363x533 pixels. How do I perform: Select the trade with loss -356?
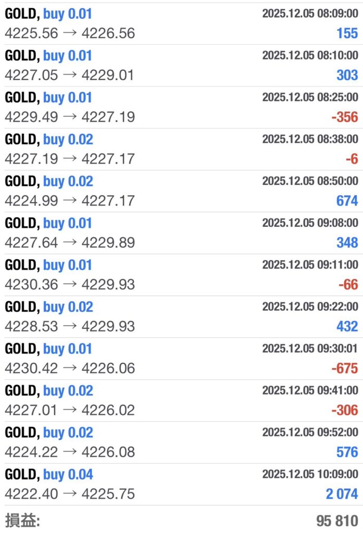pyautogui.click(x=181, y=107)
